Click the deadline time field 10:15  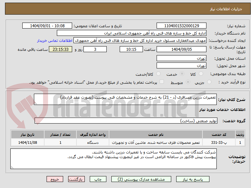pos(131,49)
